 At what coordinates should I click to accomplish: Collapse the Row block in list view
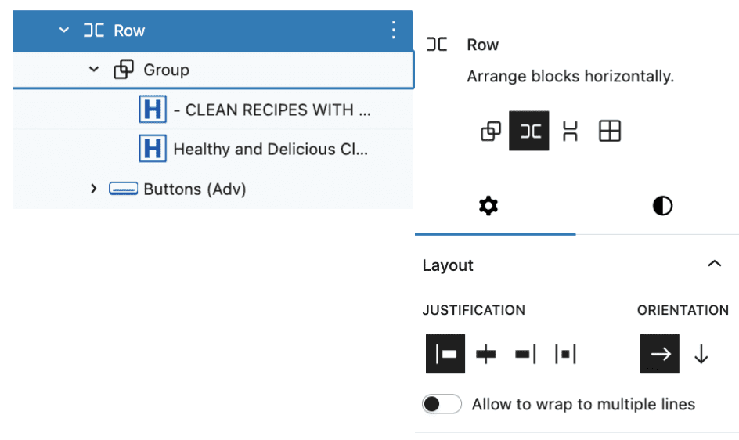tap(63, 31)
